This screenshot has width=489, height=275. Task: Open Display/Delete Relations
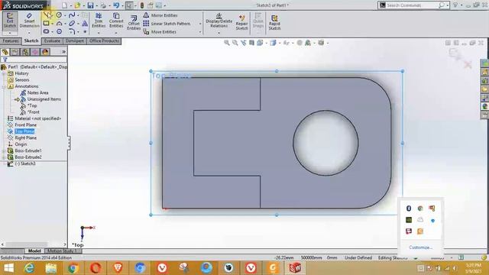pos(219,21)
